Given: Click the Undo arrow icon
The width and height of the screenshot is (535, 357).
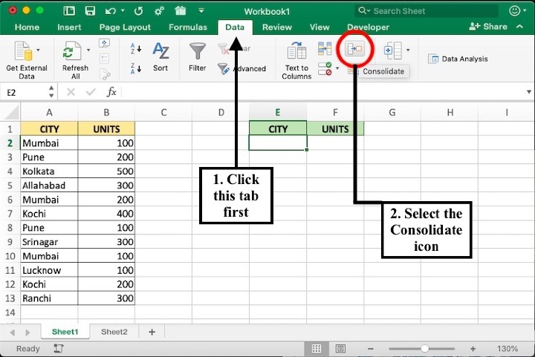Looking at the screenshot, I should (x=110, y=11).
